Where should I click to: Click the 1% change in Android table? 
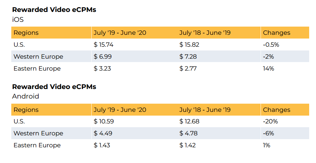(x=266, y=145)
